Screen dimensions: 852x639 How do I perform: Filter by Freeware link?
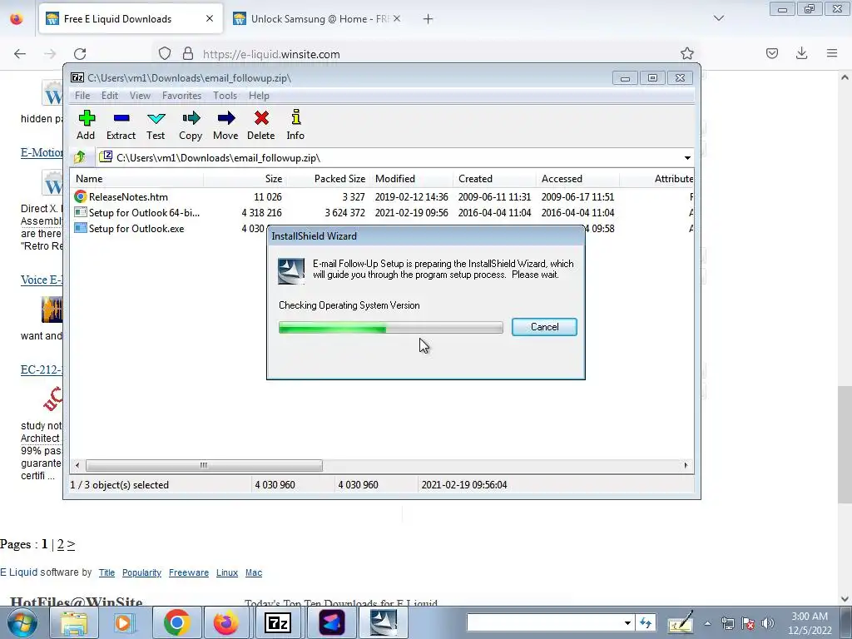click(189, 572)
